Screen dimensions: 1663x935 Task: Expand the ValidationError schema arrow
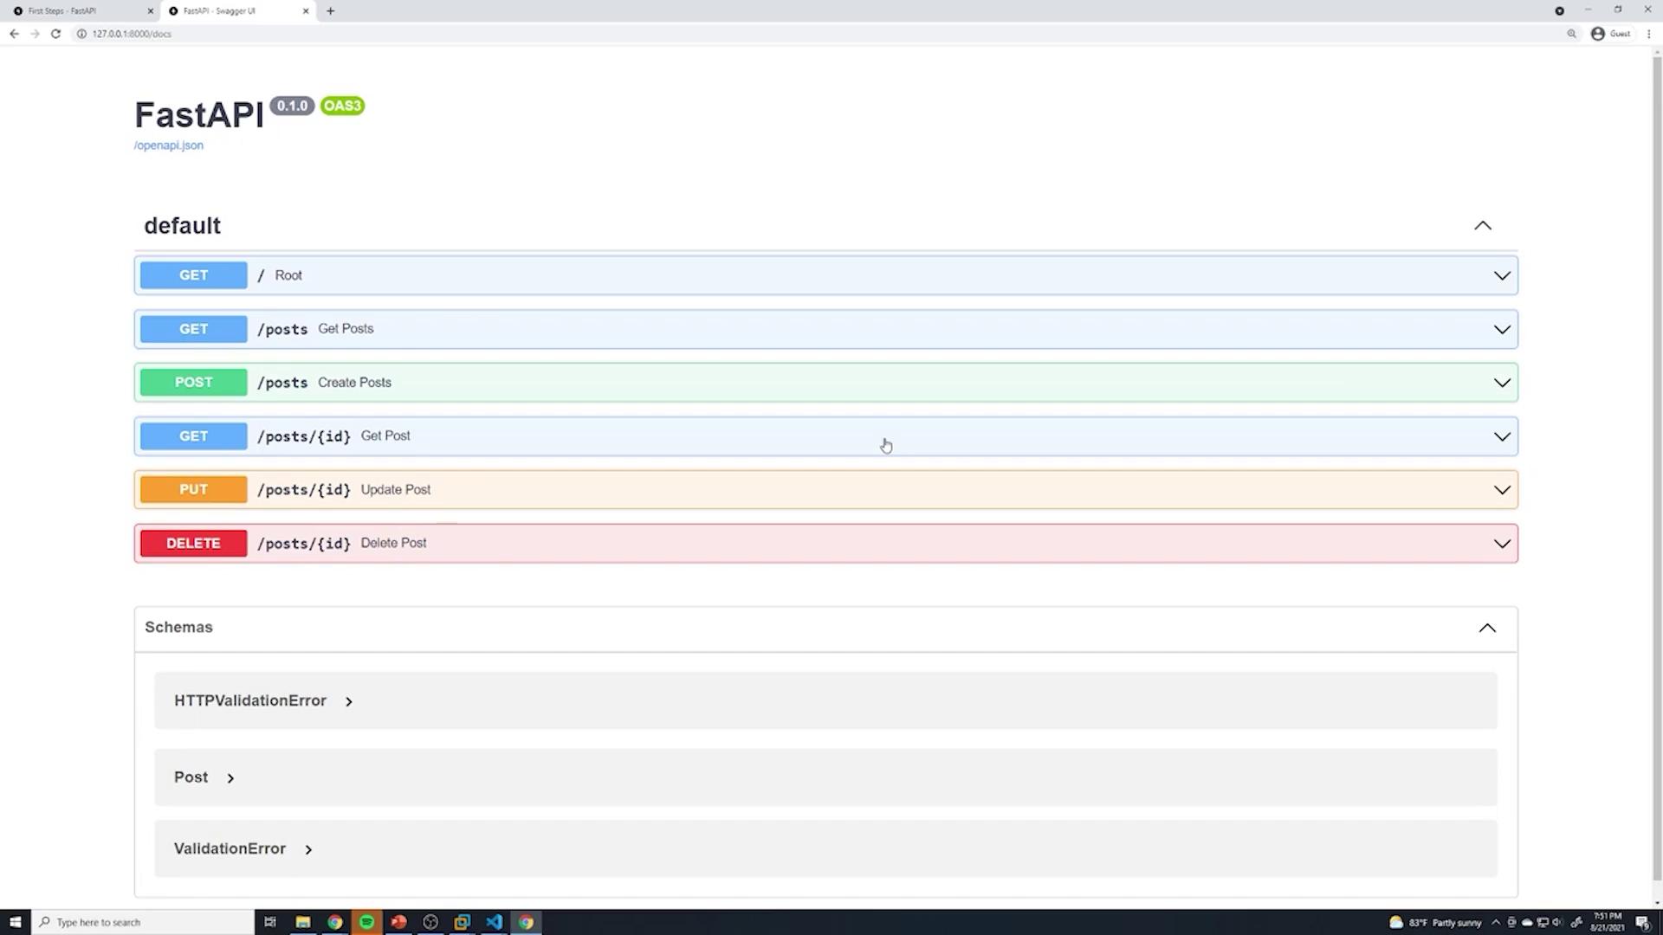coord(308,850)
